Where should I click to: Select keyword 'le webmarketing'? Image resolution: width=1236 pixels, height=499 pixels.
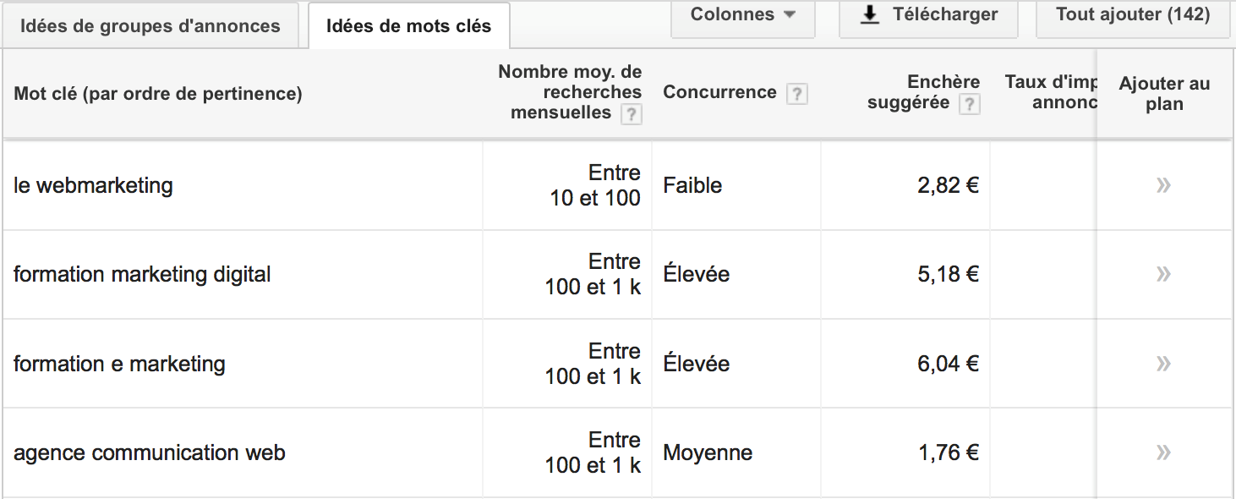(92, 185)
